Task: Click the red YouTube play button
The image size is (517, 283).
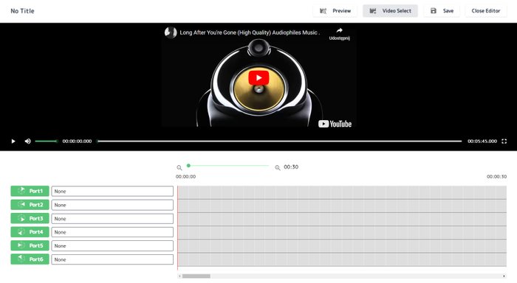Action: (x=258, y=78)
